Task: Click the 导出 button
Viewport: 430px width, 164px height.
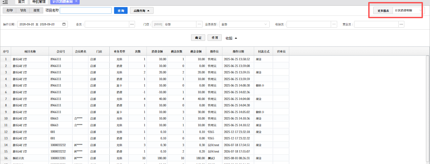Action: [23, 10]
